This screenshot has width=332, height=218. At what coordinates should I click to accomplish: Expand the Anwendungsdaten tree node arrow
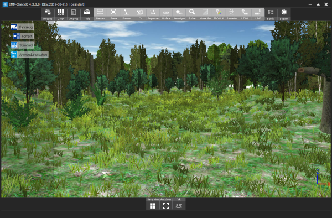pyautogui.click(x=7, y=54)
